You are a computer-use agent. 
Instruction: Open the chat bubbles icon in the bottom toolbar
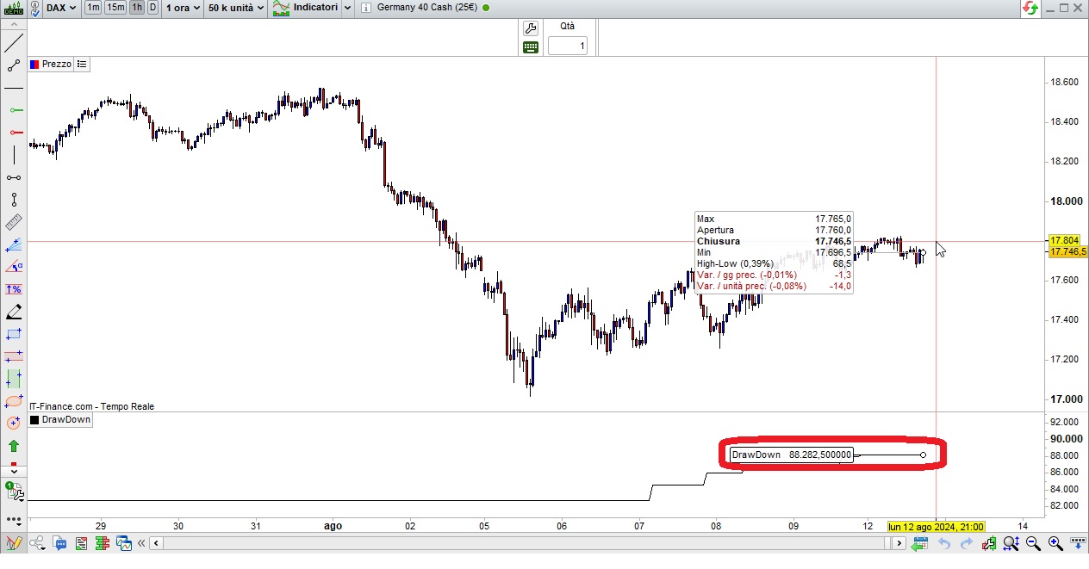59,543
